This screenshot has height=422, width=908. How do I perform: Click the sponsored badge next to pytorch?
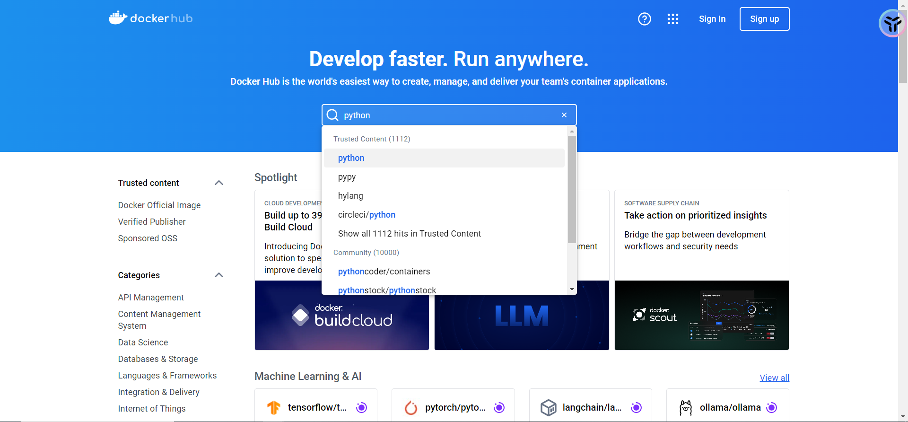[499, 407]
